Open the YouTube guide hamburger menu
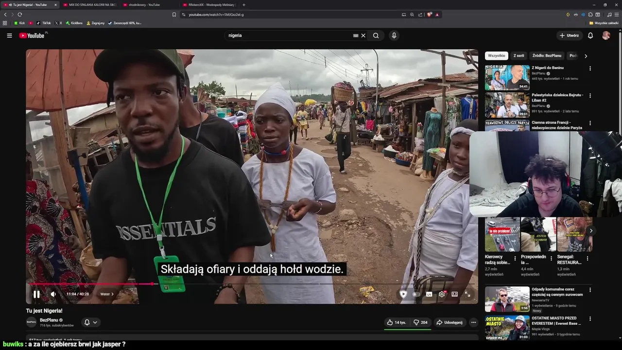 click(x=9, y=35)
